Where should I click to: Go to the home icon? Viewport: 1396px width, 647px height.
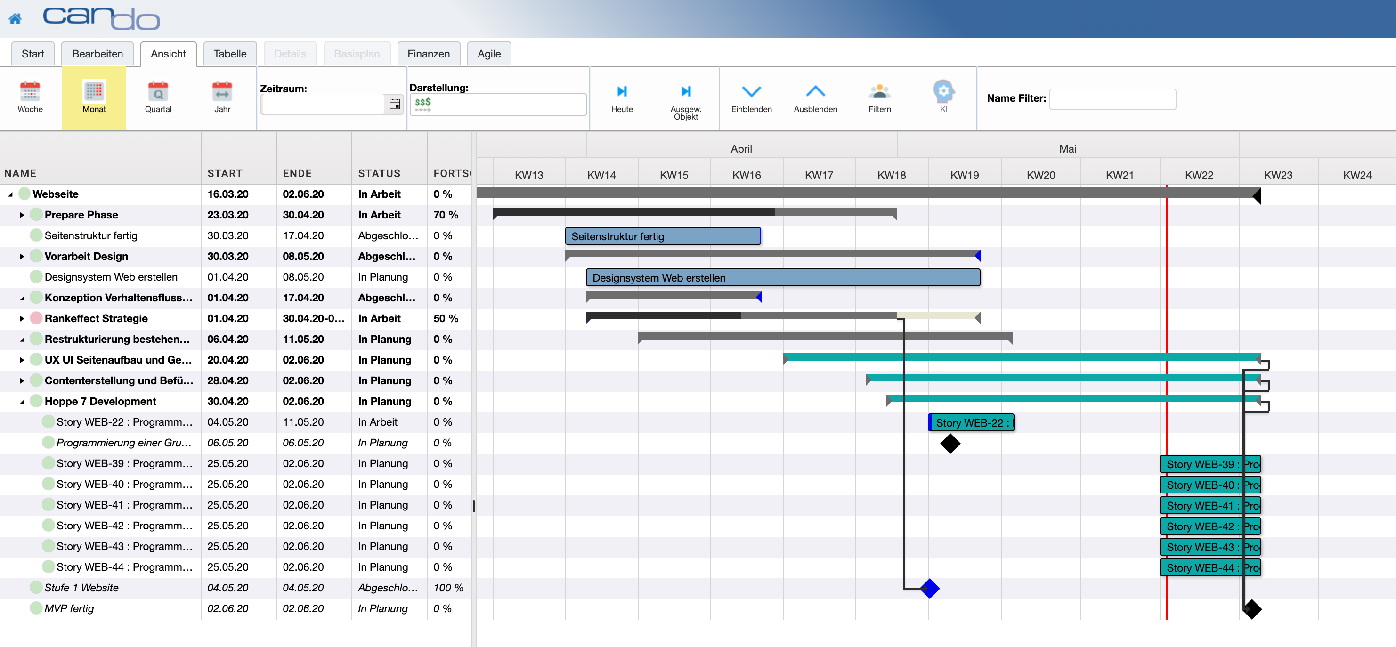coord(15,19)
